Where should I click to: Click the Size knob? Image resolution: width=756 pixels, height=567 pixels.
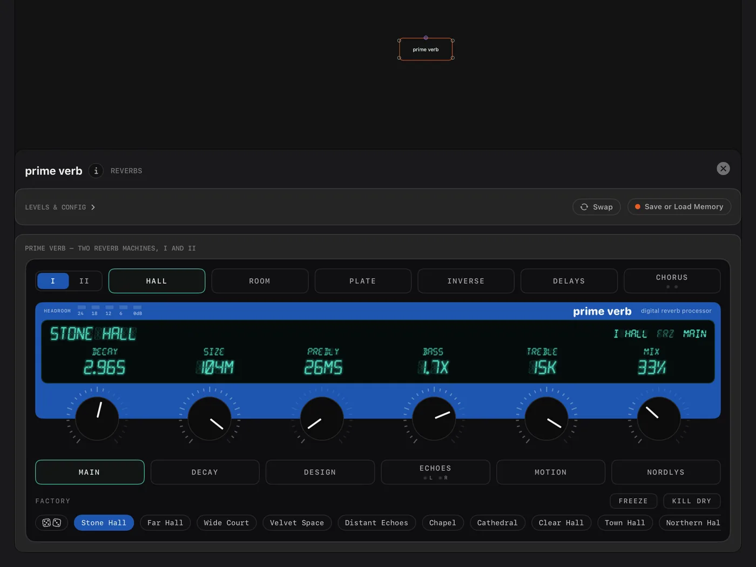[210, 418]
